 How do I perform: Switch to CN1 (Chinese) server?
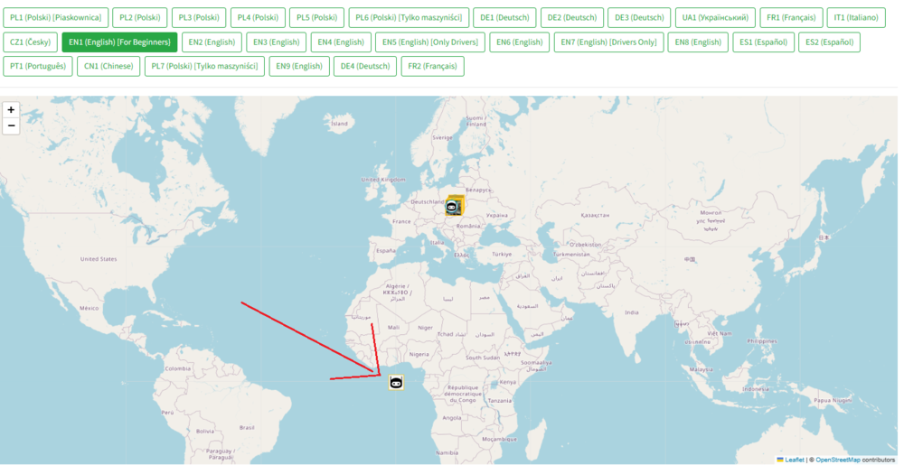pyautogui.click(x=108, y=66)
